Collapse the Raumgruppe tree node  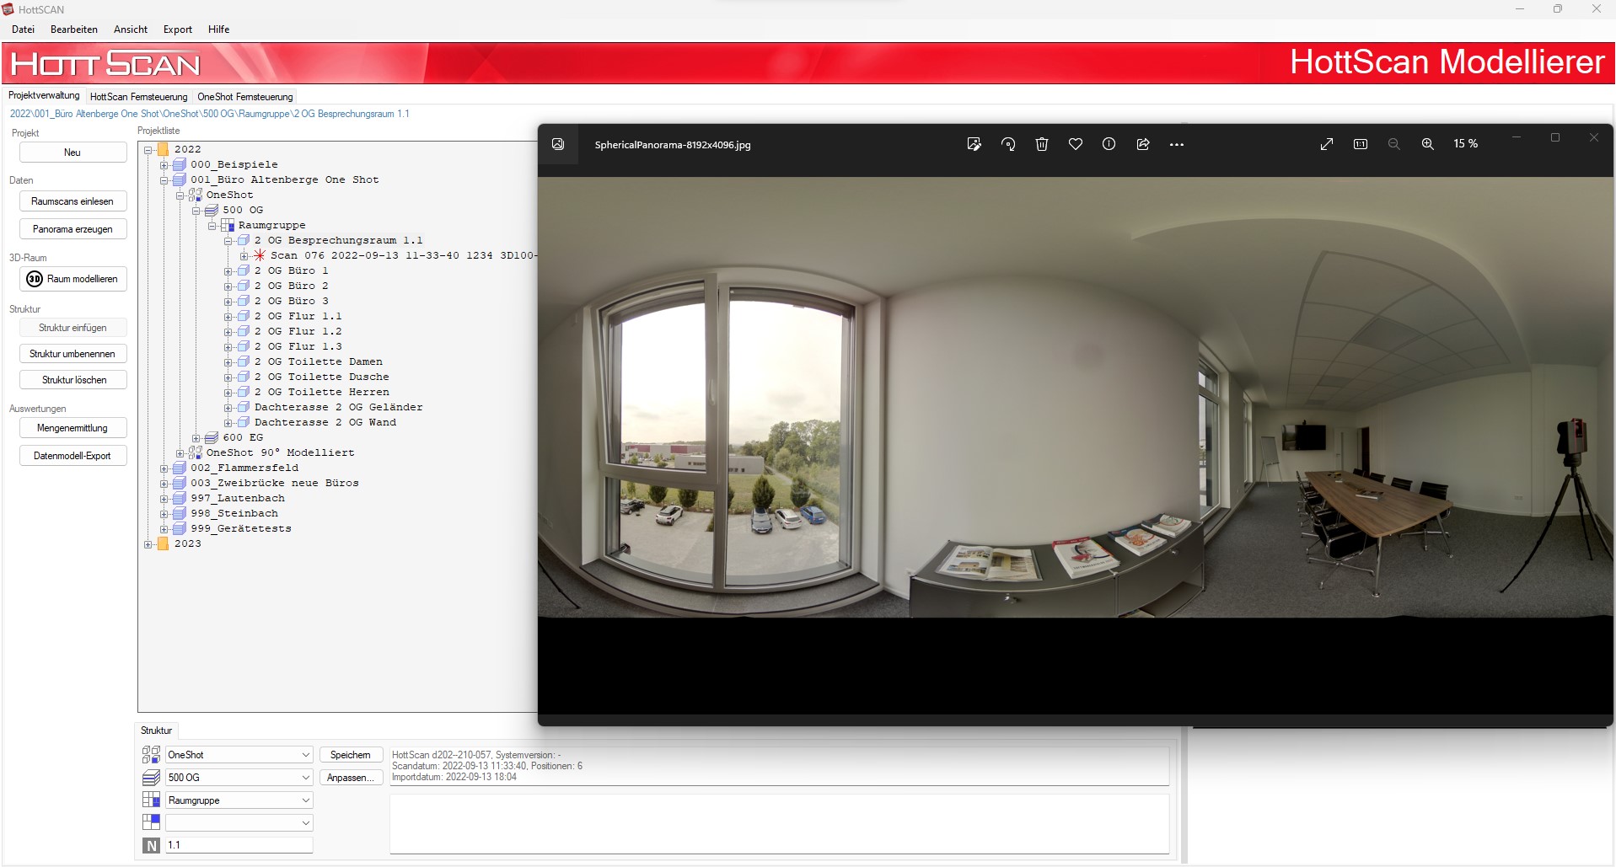tap(212, 226)
